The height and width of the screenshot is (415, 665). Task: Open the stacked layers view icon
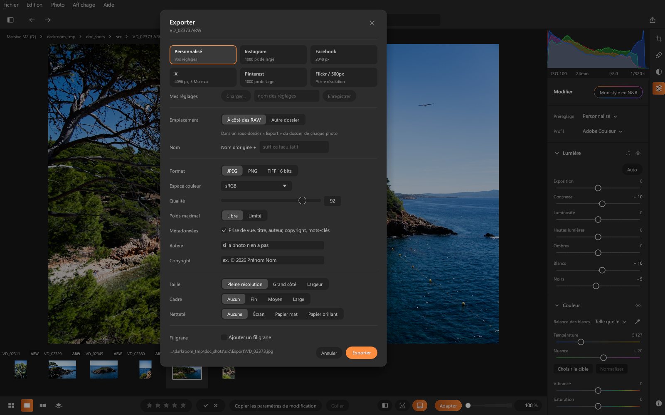click(x=59, y=405)
